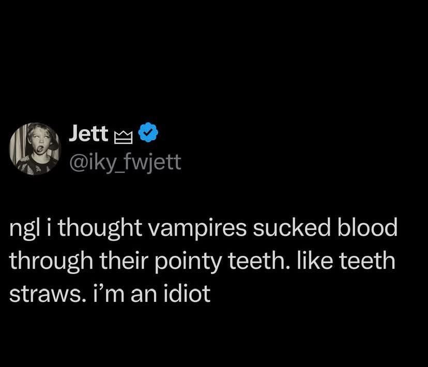Click the blue verified checkmark badge
The height and width of the screenshot is (367, 428).
click(148, 132)
